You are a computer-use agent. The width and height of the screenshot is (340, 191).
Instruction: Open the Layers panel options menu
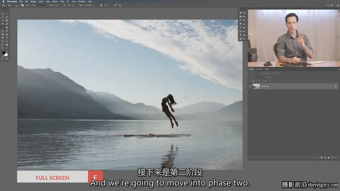[x=339, y=69]
